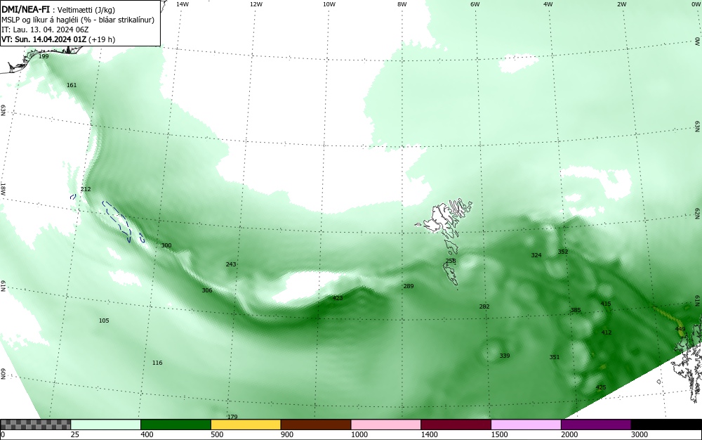The image size is (702, 440).
Task: Click the rotated 62N latitude label
Action: [697, 213]
